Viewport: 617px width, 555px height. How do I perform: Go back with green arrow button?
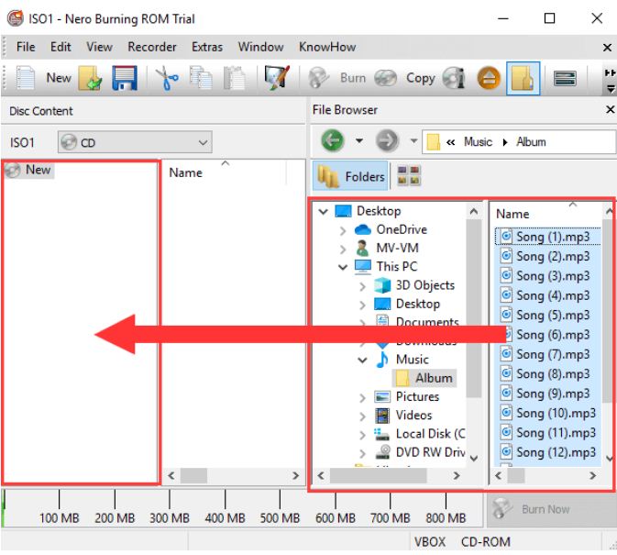[333, 140]
